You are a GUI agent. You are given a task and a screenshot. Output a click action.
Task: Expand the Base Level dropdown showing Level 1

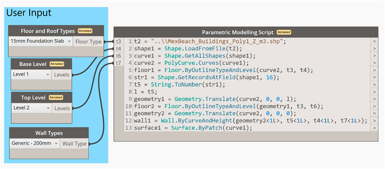(x=31, y=74)
